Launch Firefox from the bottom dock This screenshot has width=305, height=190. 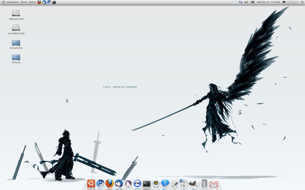click(110, 183)
